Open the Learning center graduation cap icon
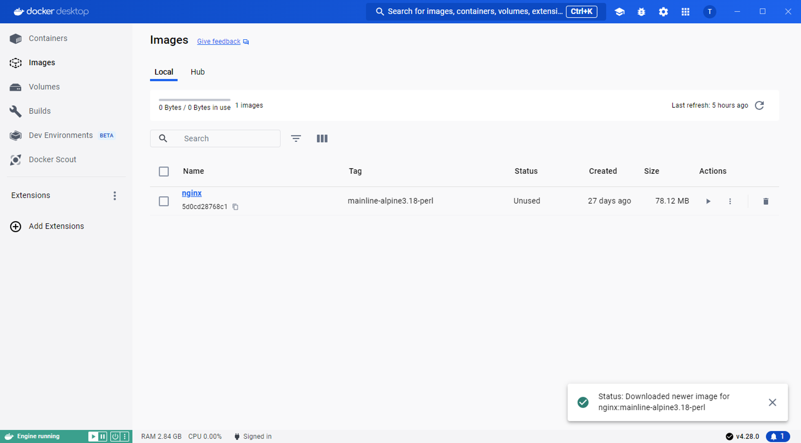Viewport: 801px width, 443px height. click(619, 12)
